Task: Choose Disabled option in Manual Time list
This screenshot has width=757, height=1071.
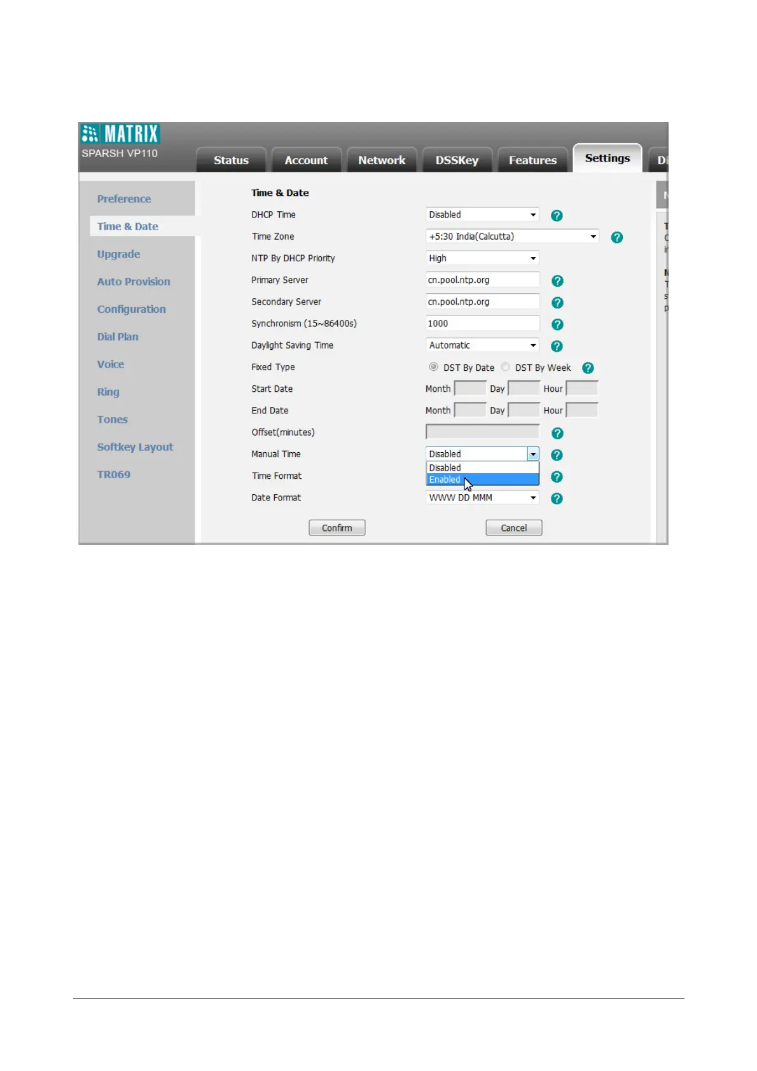Action: pos(482,468)
